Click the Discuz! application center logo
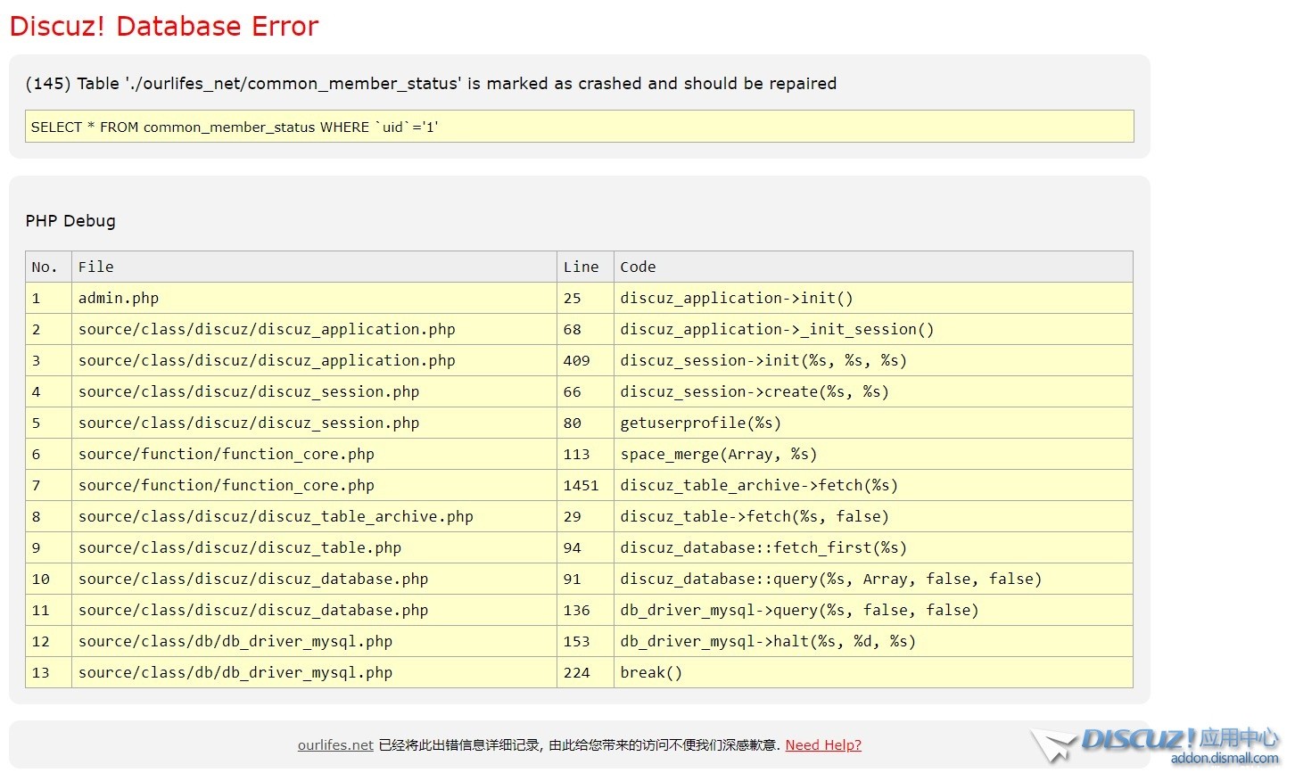Image resolution: width=1295 pixels, height=781 pixels. tap(1155, 739)
